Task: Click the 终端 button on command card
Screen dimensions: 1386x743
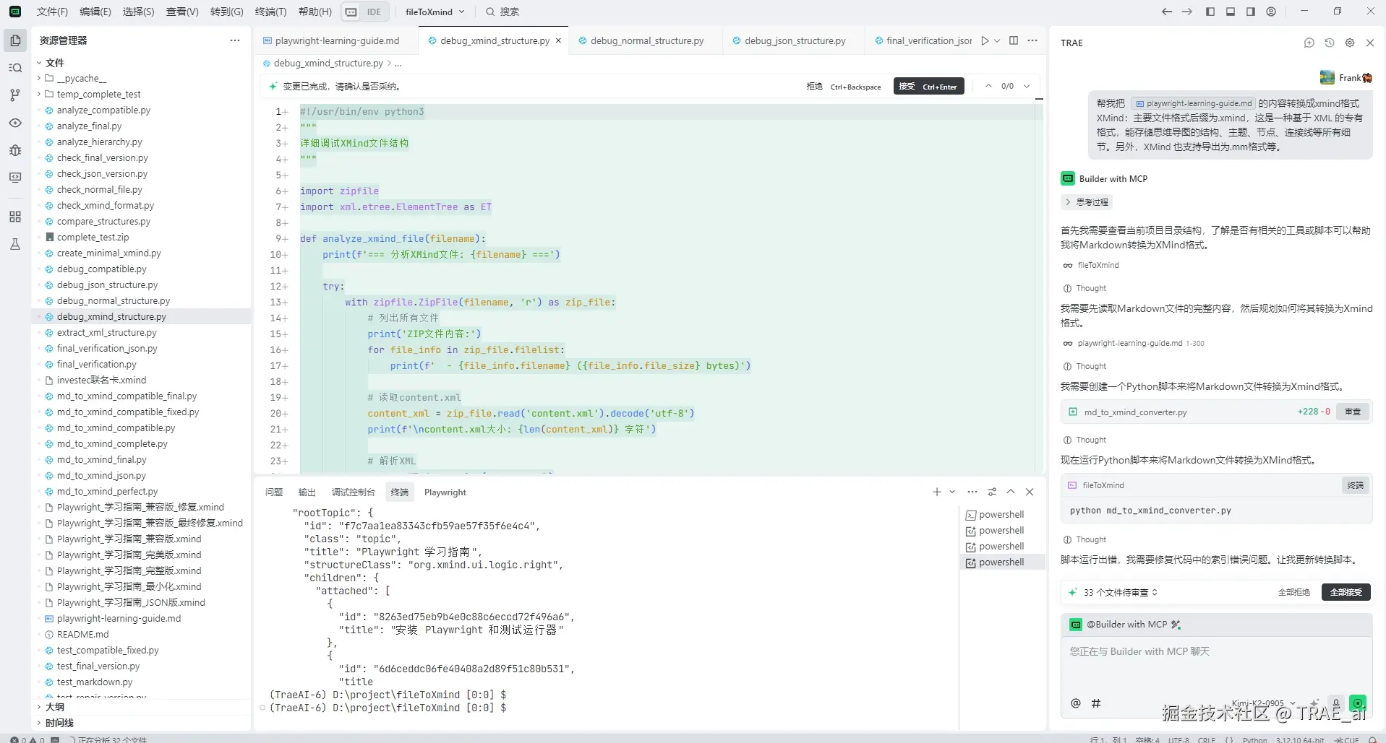Action: point(1356,485)
